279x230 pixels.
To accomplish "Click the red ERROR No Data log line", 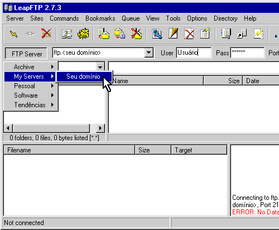I will [256, 212].
